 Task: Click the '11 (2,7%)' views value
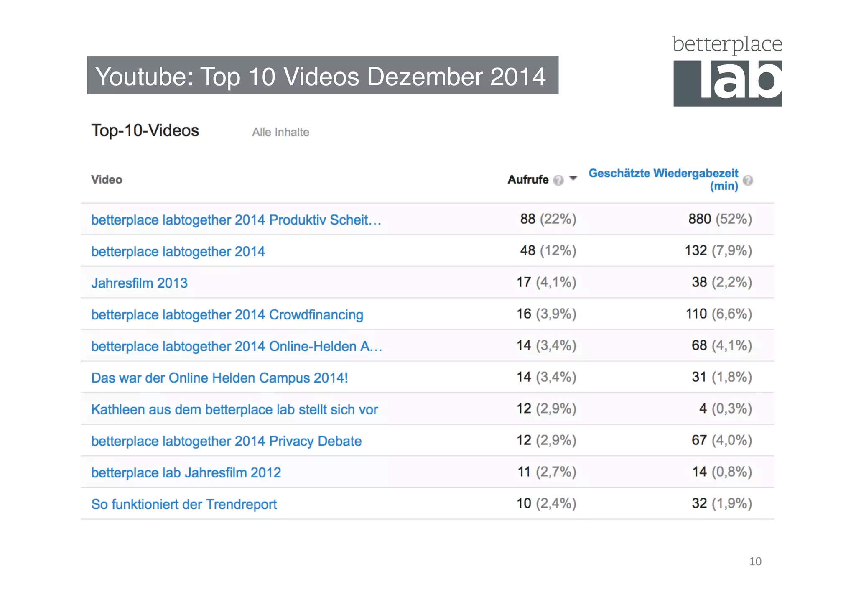click(547, 472)
